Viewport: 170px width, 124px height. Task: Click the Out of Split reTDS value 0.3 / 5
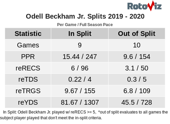click(137, 79)
